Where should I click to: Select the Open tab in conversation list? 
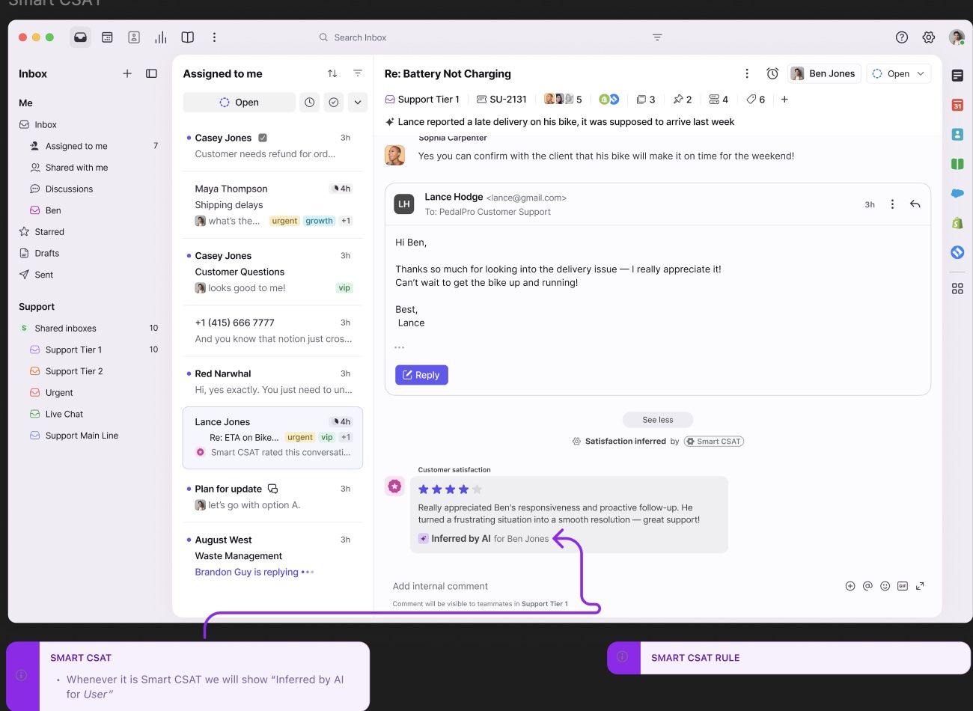240,103
